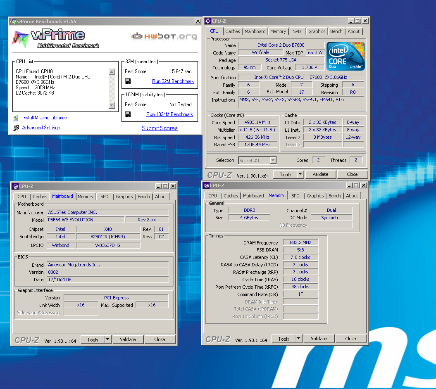Click the memory type value DDR3
This screenshot has width=436, height=389.
pos(249,210)
